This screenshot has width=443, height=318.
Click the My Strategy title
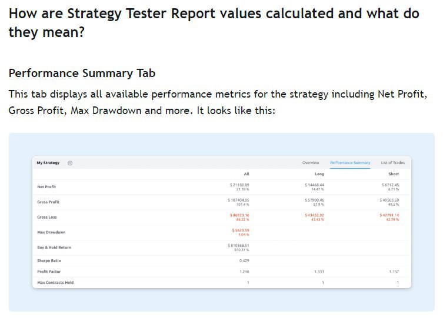click(48, 163)
